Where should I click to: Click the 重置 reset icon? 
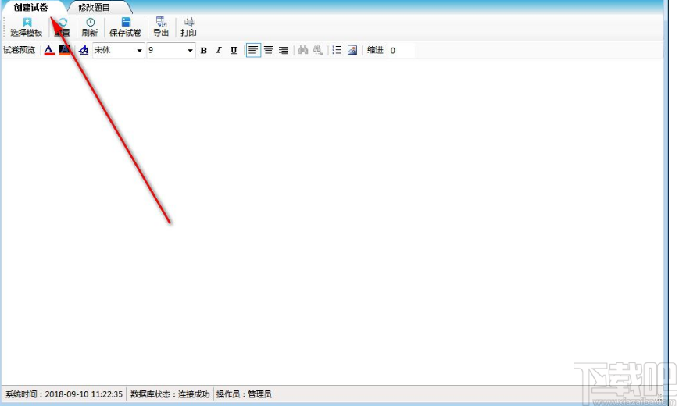click(63, 22)
